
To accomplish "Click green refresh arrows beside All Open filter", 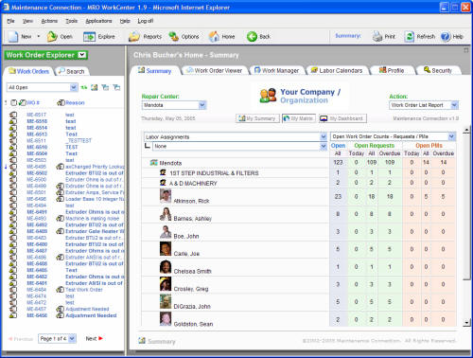I will [84, 87].
